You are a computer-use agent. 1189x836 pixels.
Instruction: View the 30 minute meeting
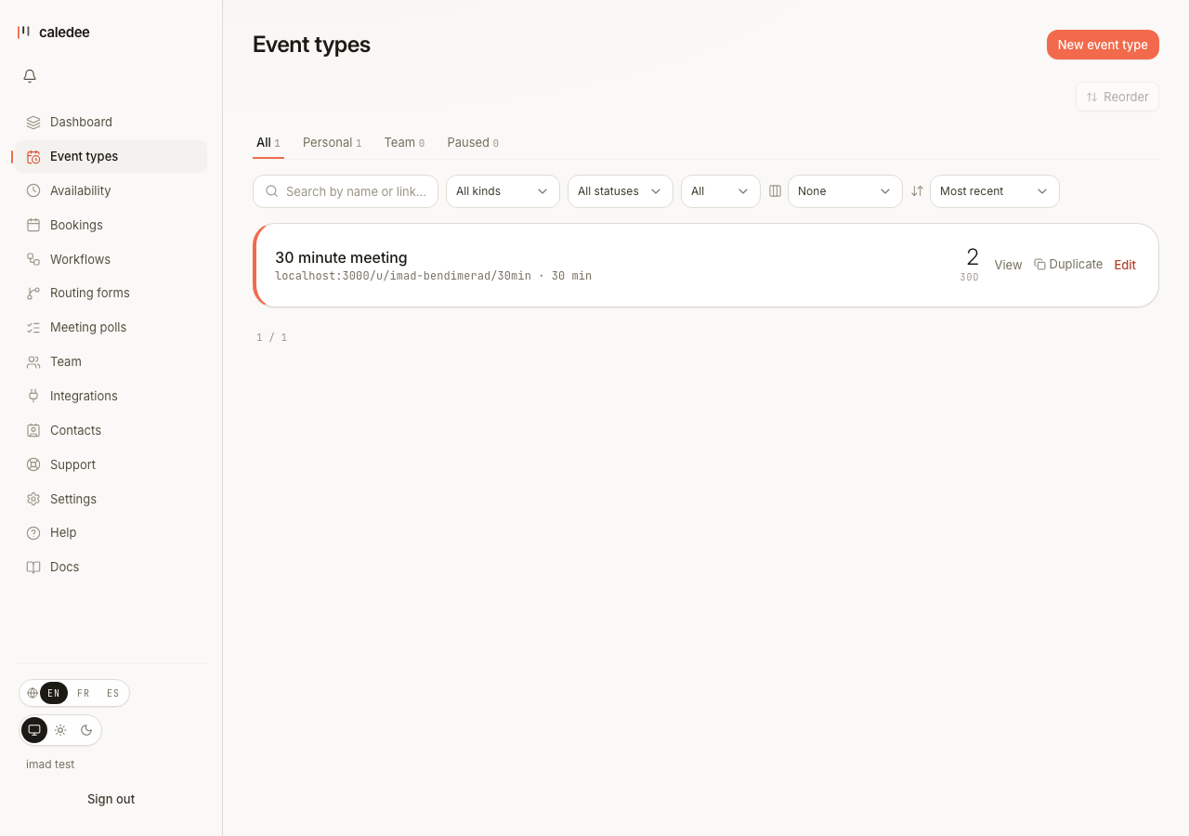click(1008, 265)
